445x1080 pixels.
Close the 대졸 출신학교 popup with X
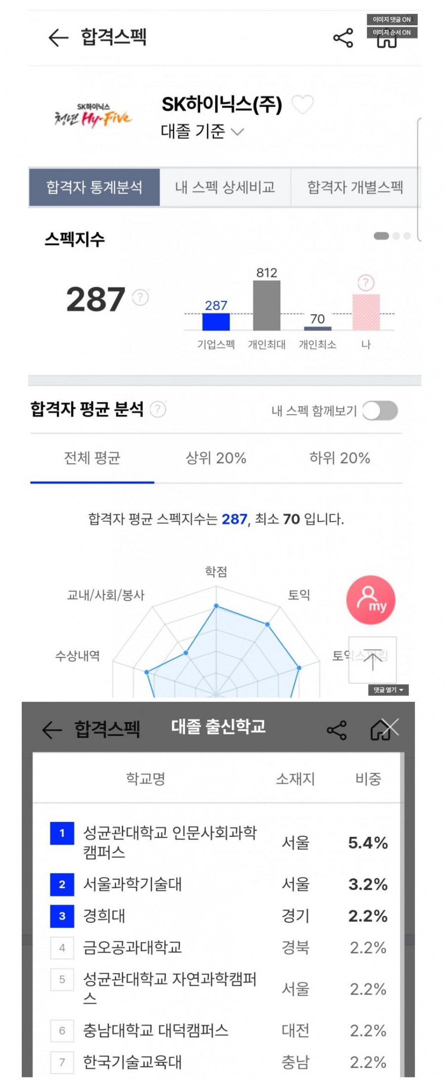pyautogui.click(x=390, y=727)
